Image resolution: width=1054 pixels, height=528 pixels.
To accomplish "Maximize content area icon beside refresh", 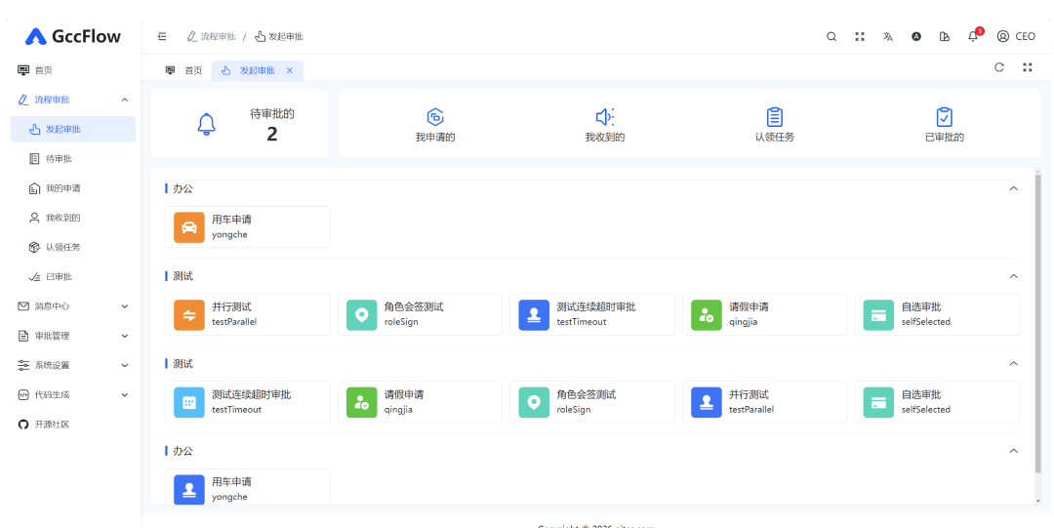I will [x=1027, y=67].
